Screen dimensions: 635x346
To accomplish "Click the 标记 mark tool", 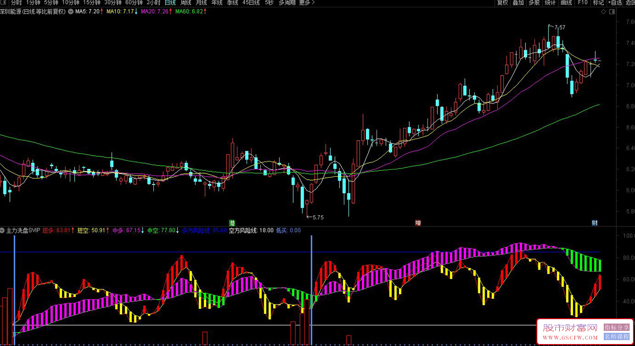I will [x=598, y=3].
